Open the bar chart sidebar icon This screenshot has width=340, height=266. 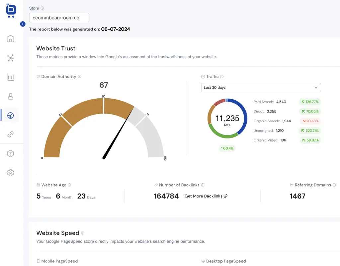point(10,77)
